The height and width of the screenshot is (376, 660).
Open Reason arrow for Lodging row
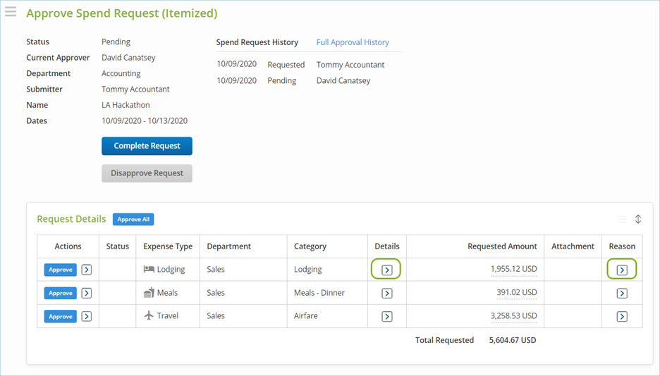[621, 270]
